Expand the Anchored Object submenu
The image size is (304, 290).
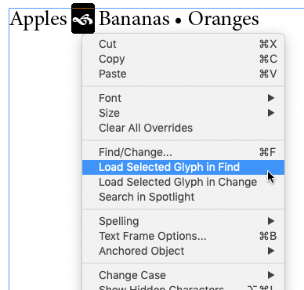click(x=183, y=251)
